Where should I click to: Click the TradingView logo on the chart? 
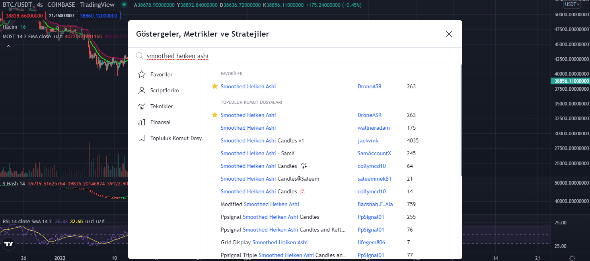[8, 244]
